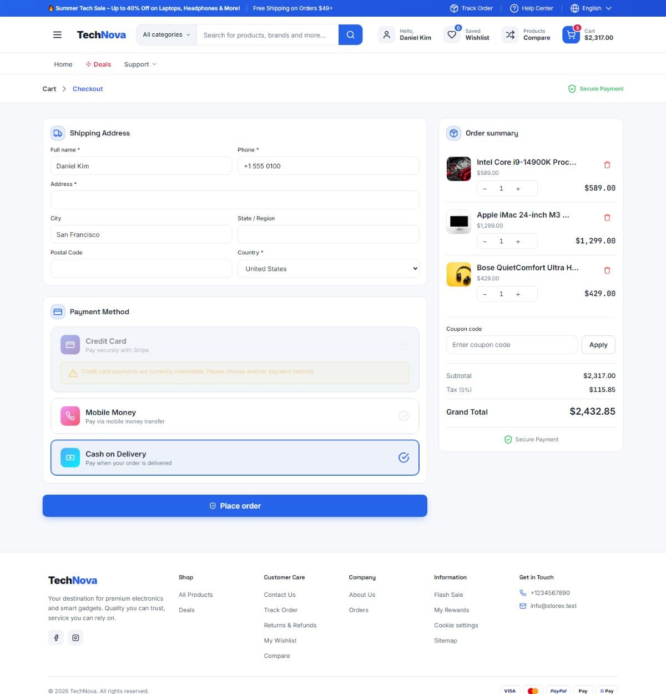The image size is (666, 694).
Task: Open Contact Us footer link
Action: (280, 595)
